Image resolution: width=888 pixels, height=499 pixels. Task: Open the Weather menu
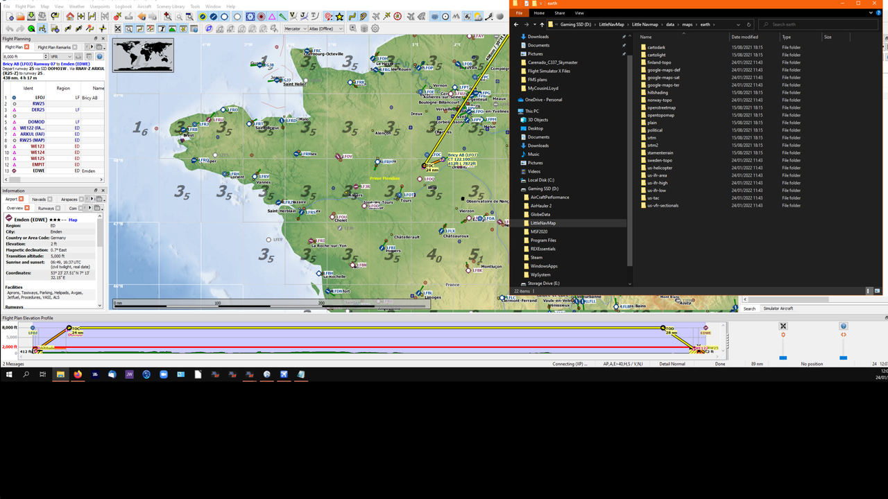coord(76,6)
